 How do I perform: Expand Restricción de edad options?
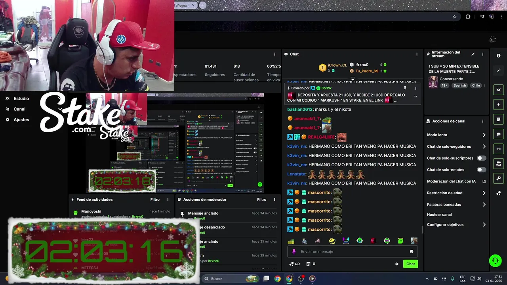484,193
